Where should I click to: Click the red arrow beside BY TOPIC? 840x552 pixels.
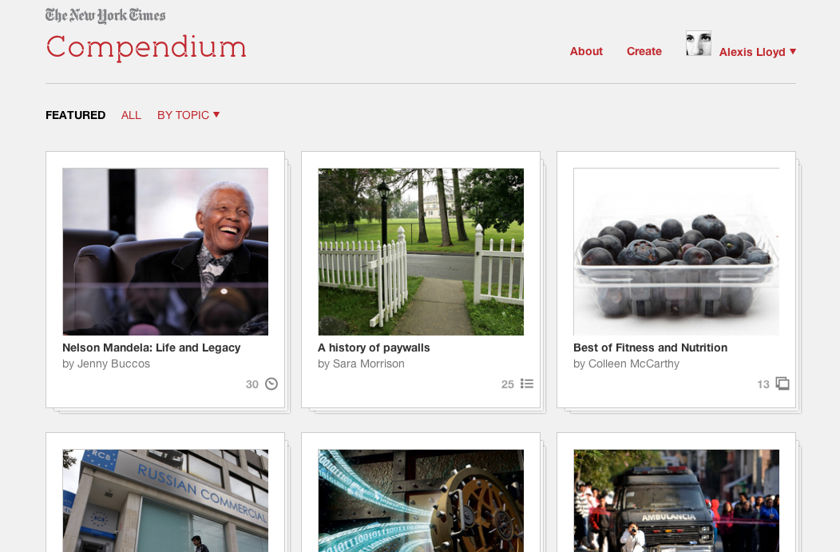216,115
